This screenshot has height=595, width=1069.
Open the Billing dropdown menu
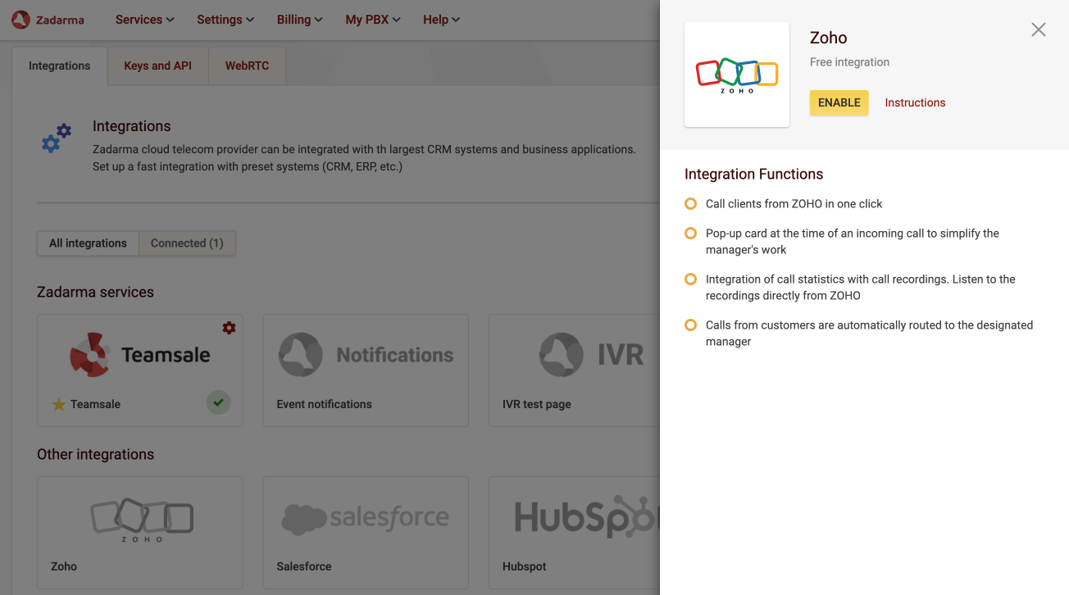pyautogui.click(x=299, y=20)
